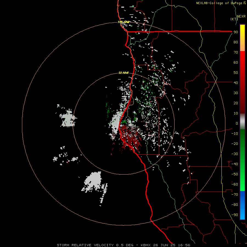Click the 0.5 DEG elevation text
Viewport: 247px width, 247px height.
click(125, 245)
